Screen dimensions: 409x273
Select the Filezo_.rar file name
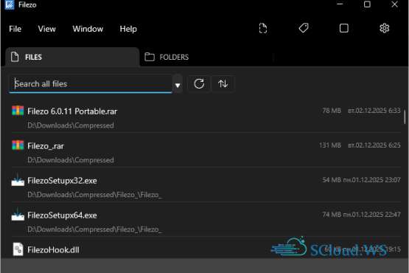click(x=46, y=146)
